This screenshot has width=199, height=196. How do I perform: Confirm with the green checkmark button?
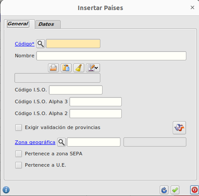pos(175,190)
